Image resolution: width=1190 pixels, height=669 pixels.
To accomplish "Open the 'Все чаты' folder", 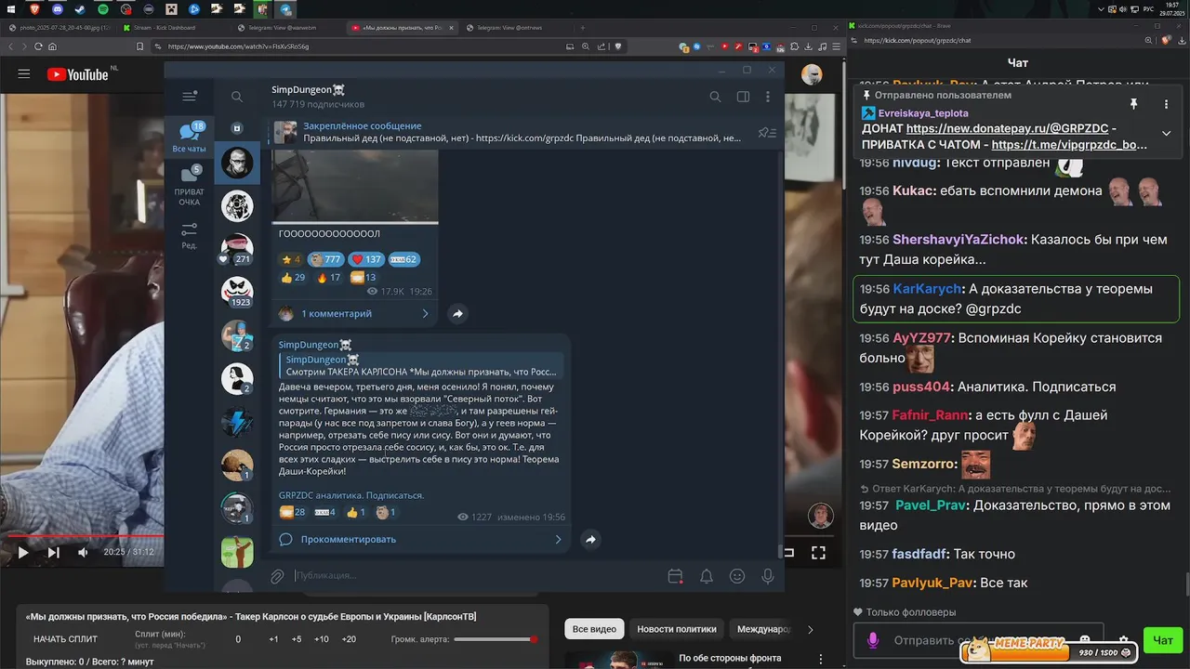I will click(x=190, y=138).
